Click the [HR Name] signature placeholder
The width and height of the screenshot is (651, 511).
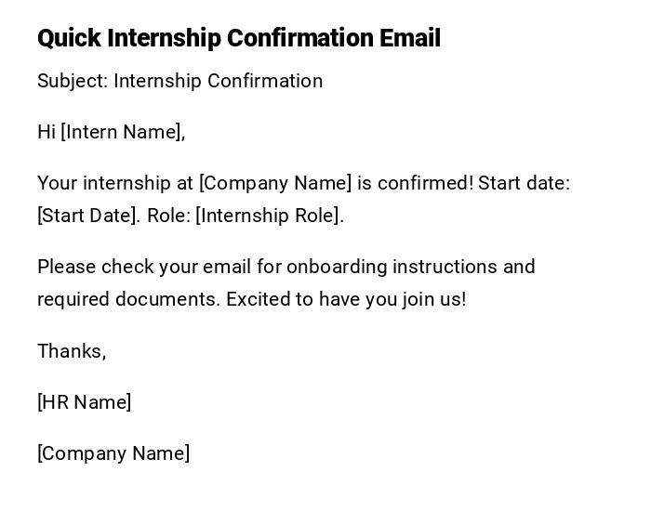(84, 402)
